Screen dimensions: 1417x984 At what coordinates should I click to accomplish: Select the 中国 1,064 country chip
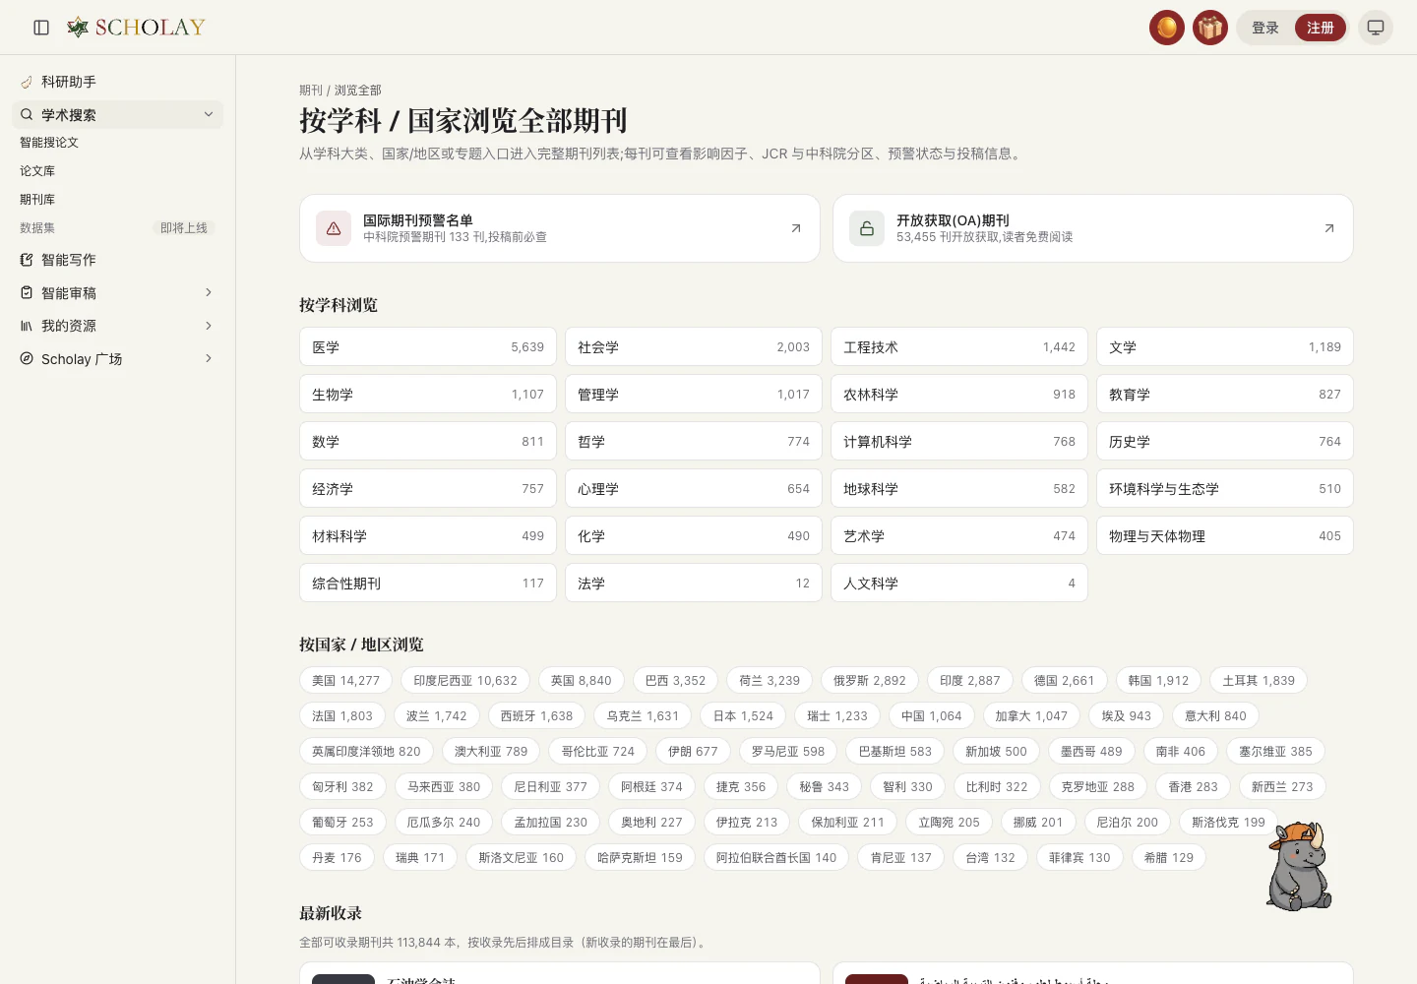click(932, 715)
